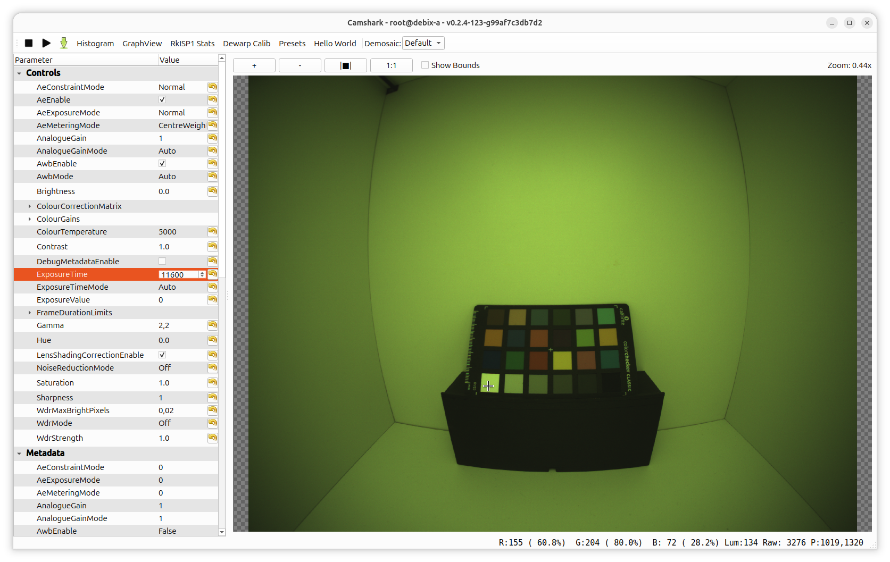This screenshot has width=890, height=562.
Task: Open Dewarp Calib
Action: 247,44
